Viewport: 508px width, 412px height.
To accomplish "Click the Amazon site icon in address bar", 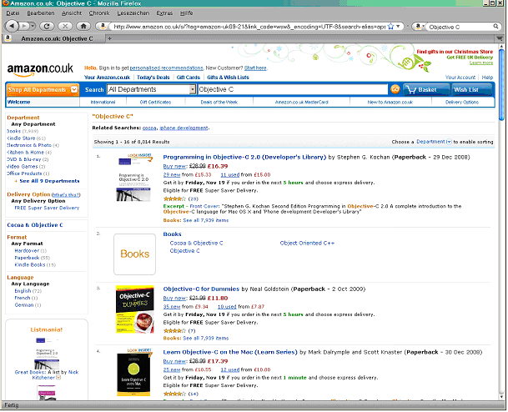I will (x=103, y=26).
